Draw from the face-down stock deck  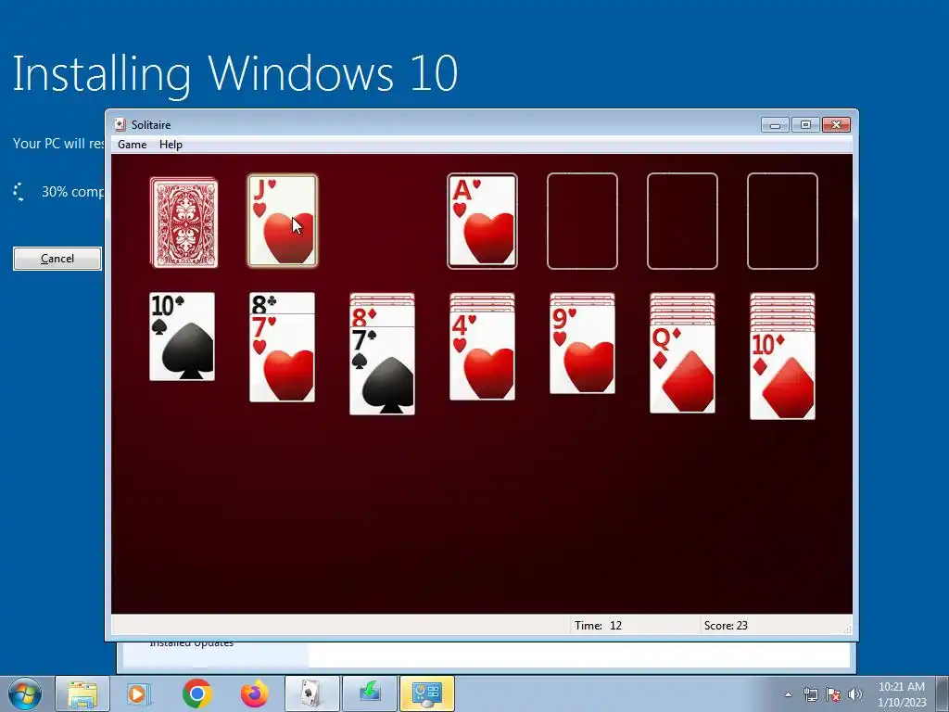[184, 222]
